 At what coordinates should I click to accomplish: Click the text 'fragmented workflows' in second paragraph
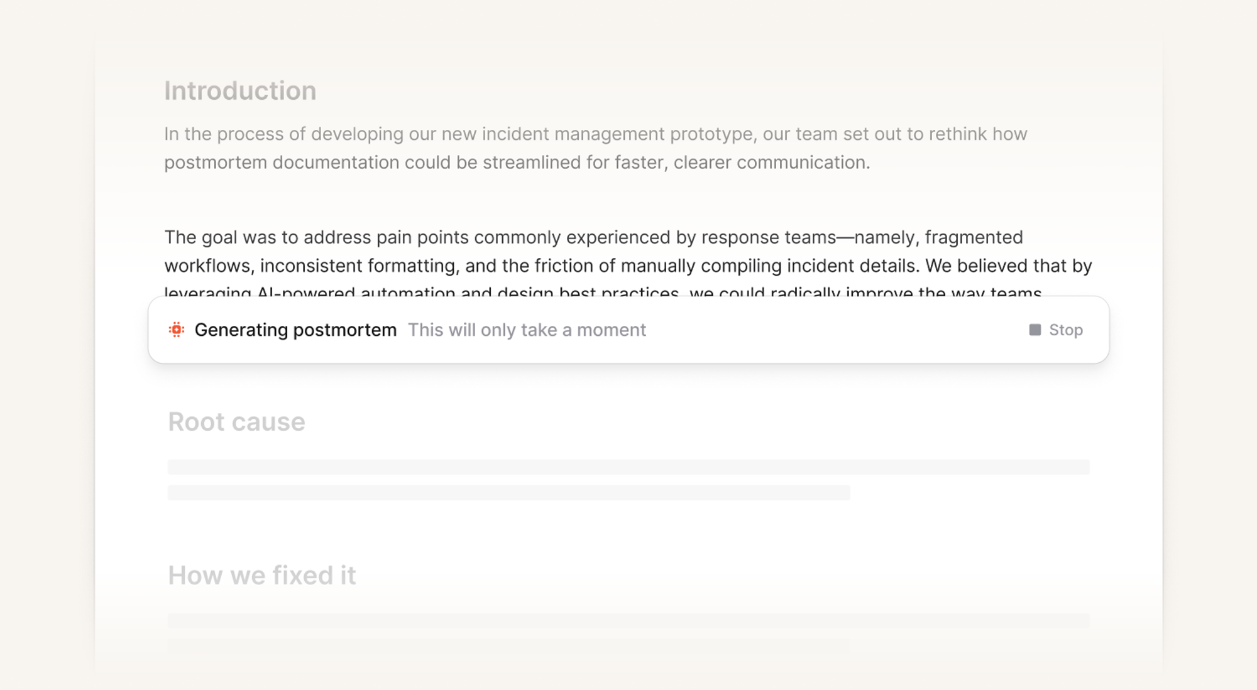pos(973,237)
